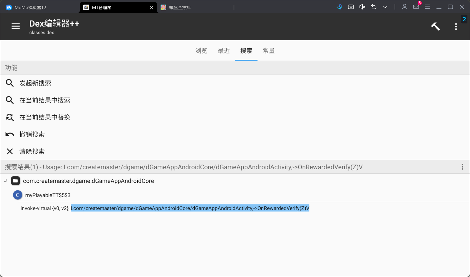The image size is (470, 277).
Task: Close the MT管理器 tab
Action: coord(151,7)
